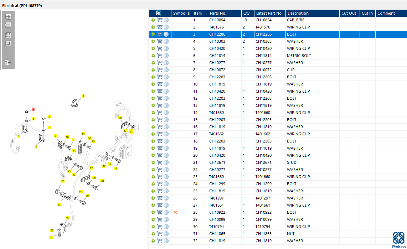This screenshot has height=249, width=407.
Task: Select callout 1 on the diagram
Action: (83, 96)
